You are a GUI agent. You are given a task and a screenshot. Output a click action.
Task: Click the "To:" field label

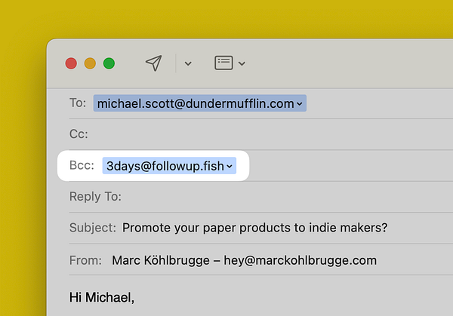click(x=78, y=103)
